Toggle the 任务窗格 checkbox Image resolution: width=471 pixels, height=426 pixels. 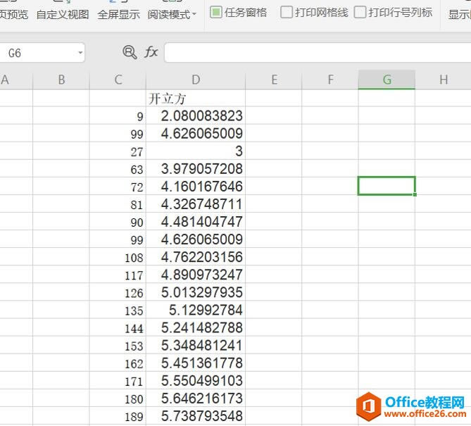pyautogui.click(x=216, y=12)
